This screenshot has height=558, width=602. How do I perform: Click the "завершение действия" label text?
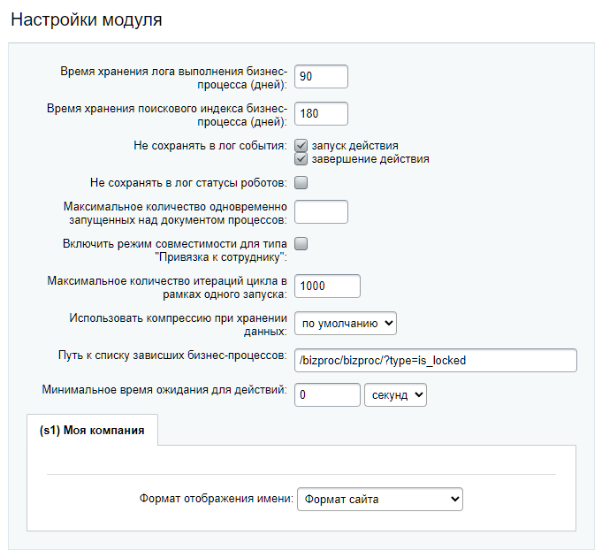370,159
